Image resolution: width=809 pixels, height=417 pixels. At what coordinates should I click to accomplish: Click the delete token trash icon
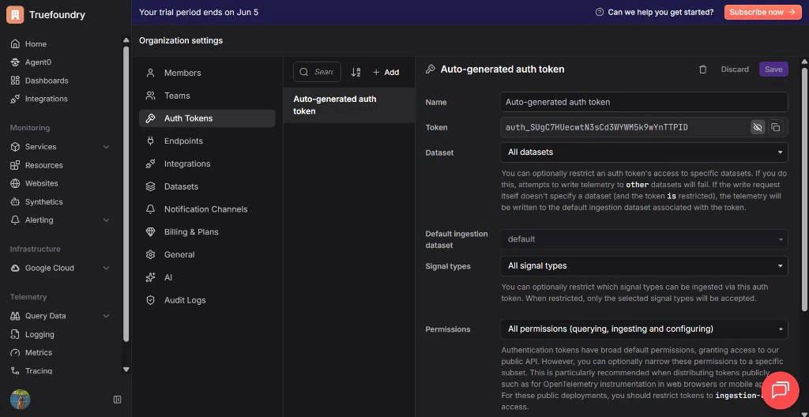point(702,69)
